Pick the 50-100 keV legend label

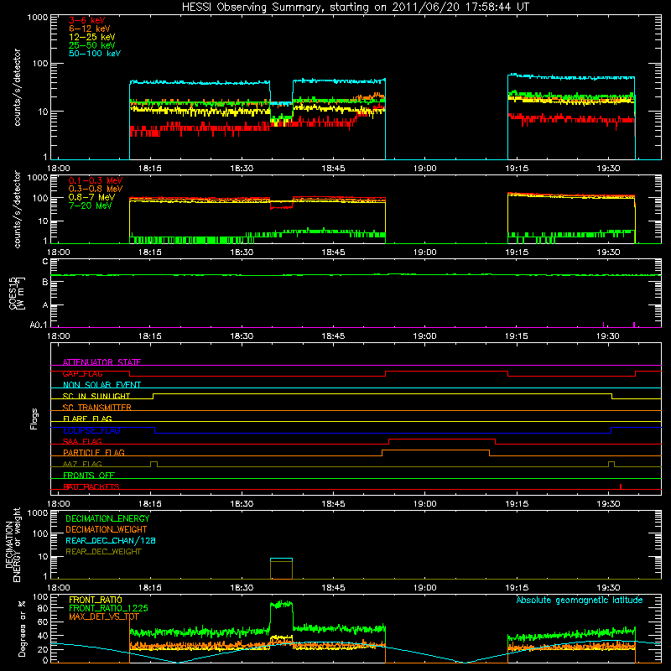[95, 54]
